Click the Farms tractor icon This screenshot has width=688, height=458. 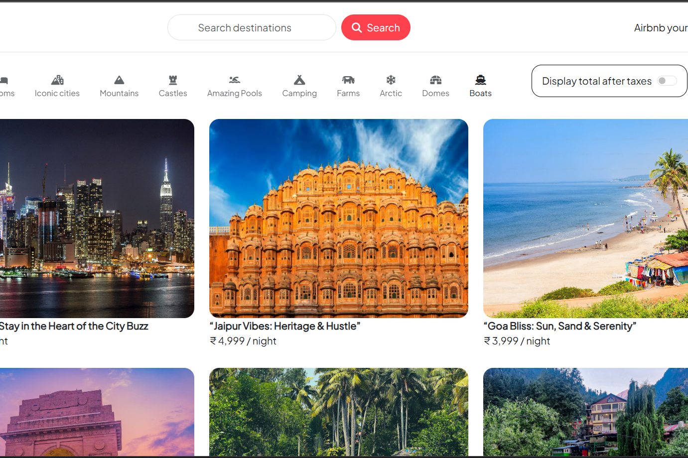pyautogui.click(x=348, y=80)
